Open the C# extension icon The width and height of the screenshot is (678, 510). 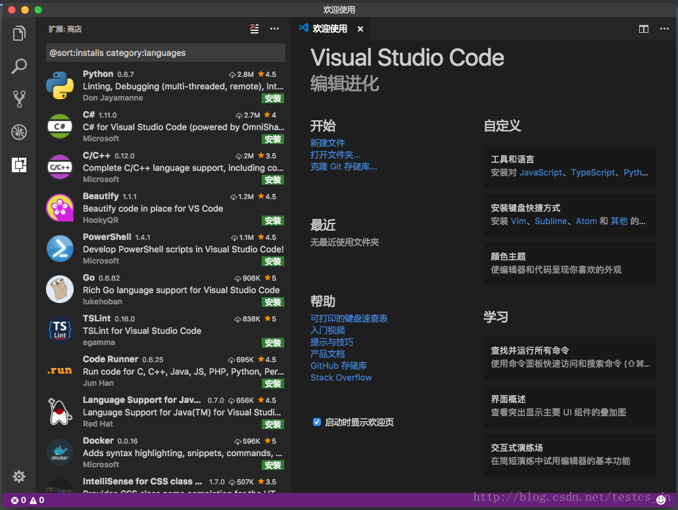tap(60, 126)
